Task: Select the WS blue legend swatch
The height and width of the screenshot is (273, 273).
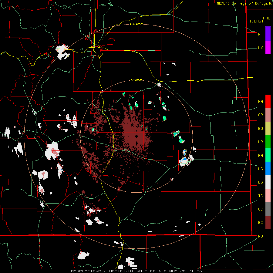Action: pos(268,169)
